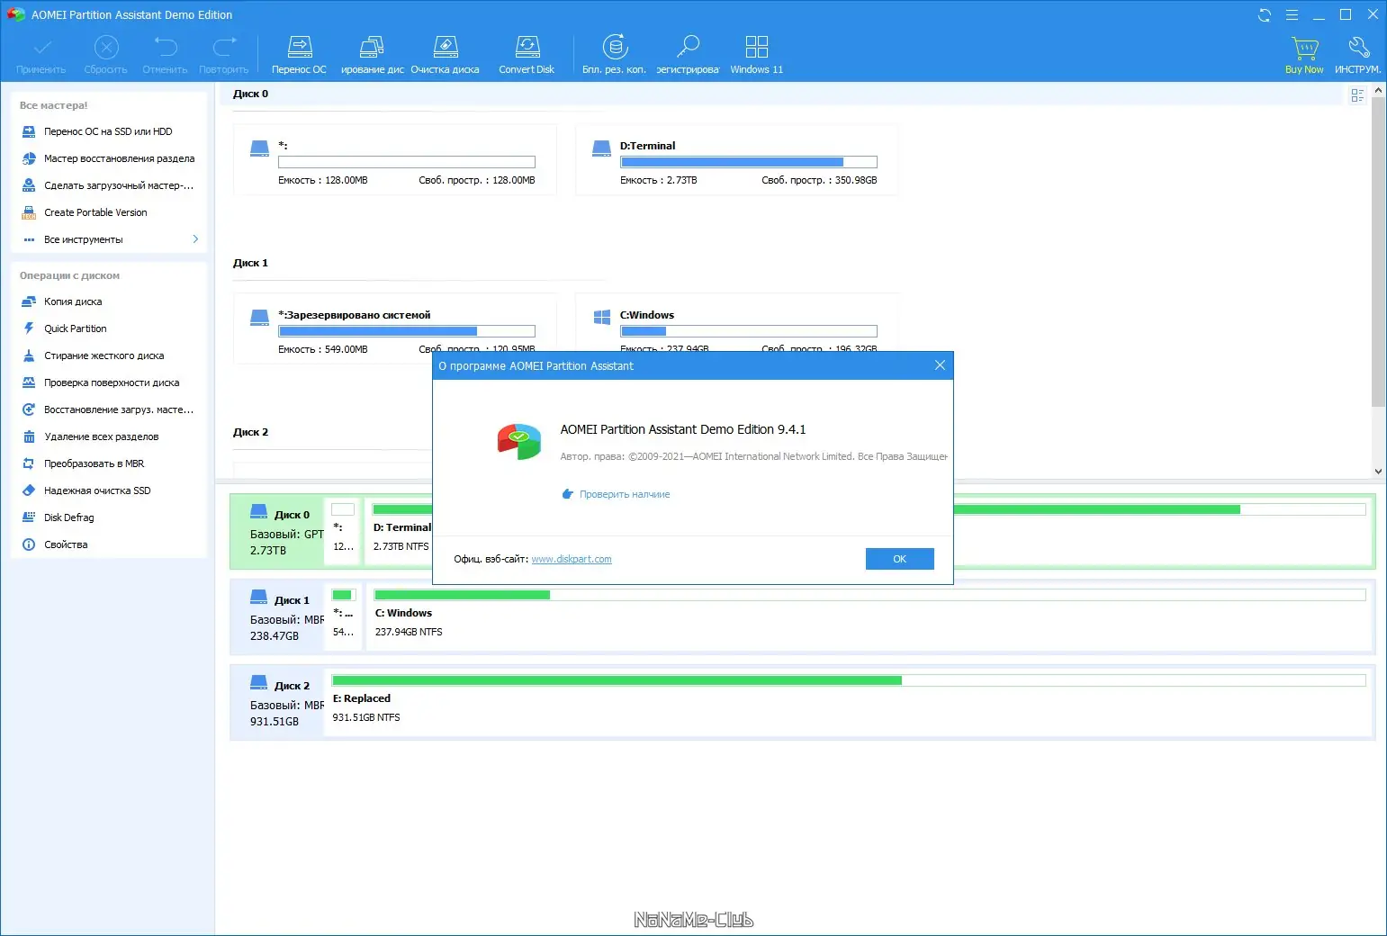Select Диск 2 header in disk map
1387x936 pixels.
coord(278,703)
